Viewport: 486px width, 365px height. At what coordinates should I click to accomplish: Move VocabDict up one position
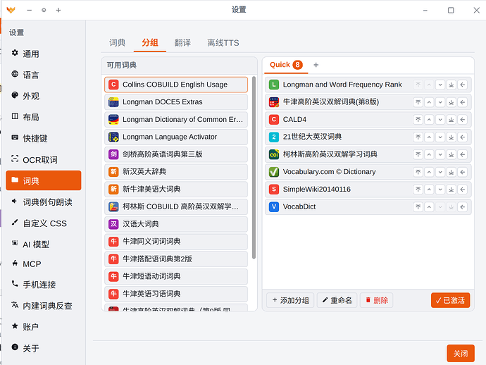coord(429,207)
